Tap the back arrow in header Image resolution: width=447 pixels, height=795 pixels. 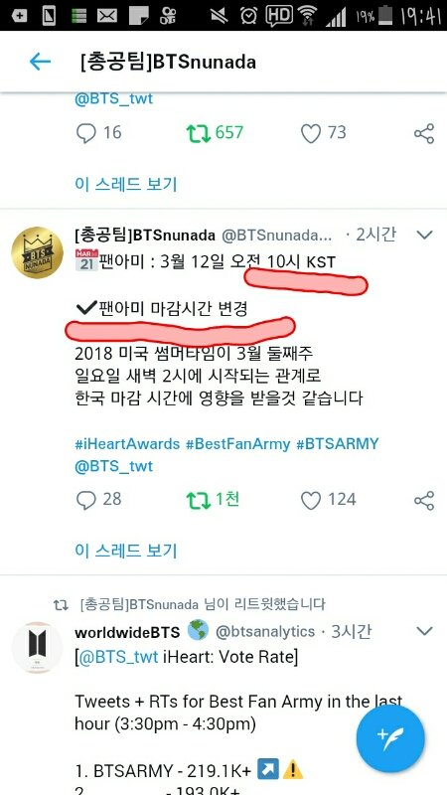click(40, 62)
